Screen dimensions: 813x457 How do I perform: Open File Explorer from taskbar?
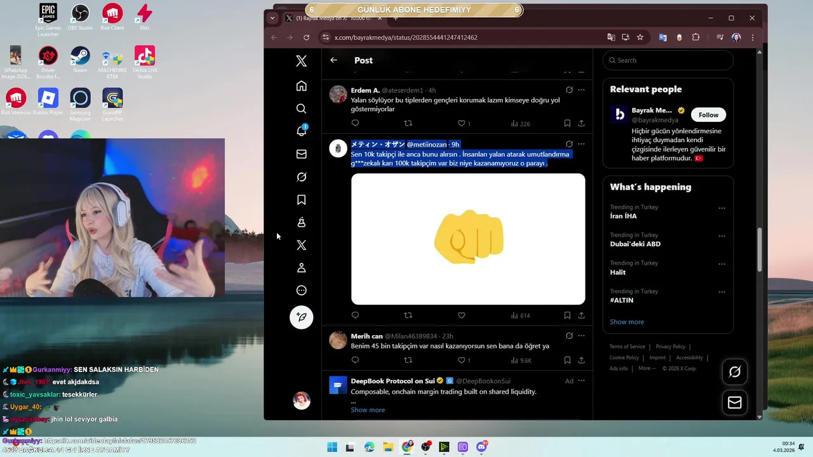tap(388, 447)
